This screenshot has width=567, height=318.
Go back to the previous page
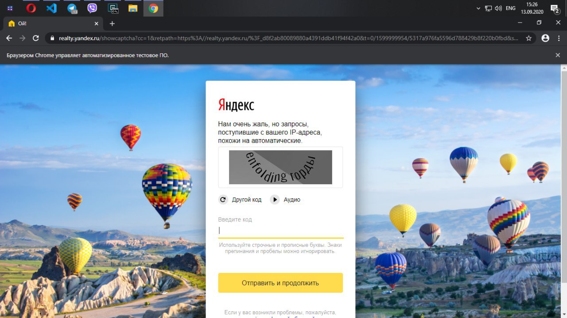(x=9, y=38)
